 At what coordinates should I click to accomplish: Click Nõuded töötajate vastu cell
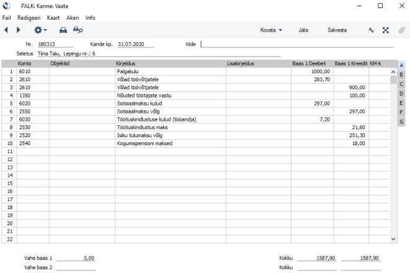coord(171,96)
